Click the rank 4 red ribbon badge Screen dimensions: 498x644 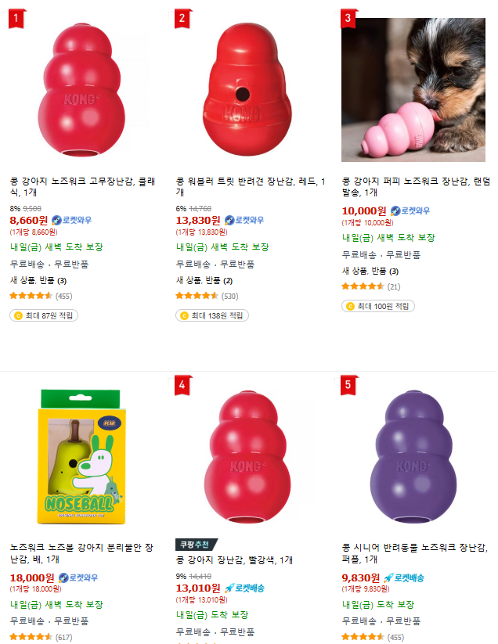pyautogui.click(x=183, y=385)
